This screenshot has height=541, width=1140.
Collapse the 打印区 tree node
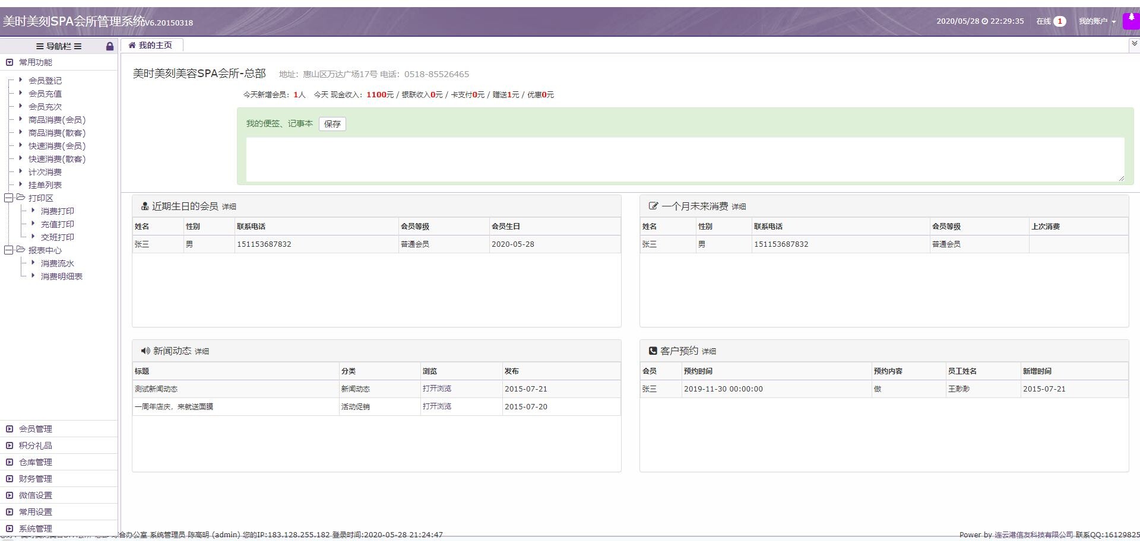pyautogui.click(x=9, y=198)
